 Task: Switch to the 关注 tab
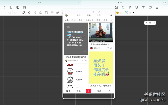[79, 15]
